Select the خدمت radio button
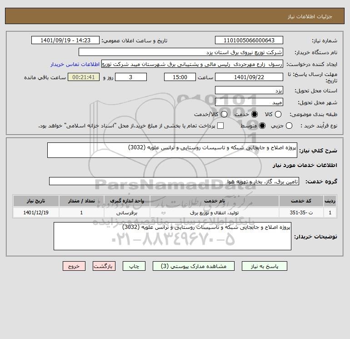The width and height of the screenshot is (350, 339). (254, 114)
